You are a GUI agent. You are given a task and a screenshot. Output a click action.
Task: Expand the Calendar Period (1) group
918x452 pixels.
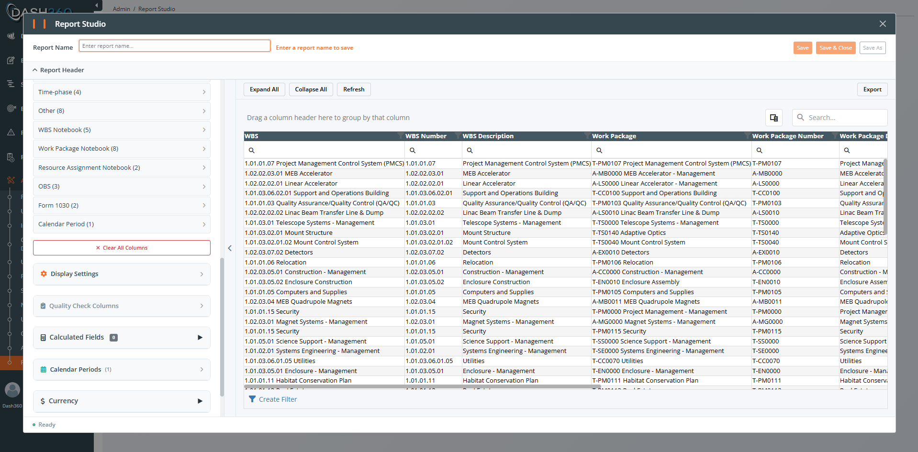coord(122,224)
